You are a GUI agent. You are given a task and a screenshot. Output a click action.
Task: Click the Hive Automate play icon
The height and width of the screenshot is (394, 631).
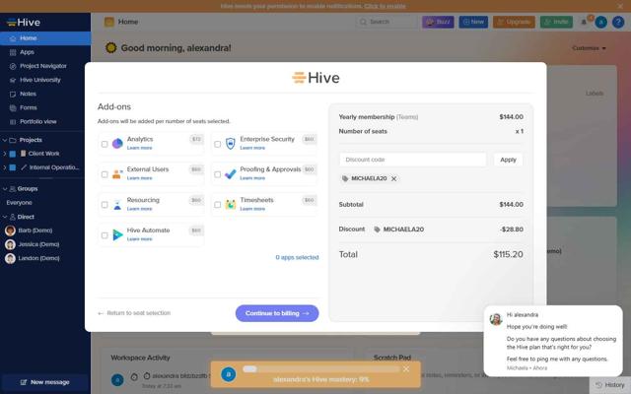(x=117, y=234)
